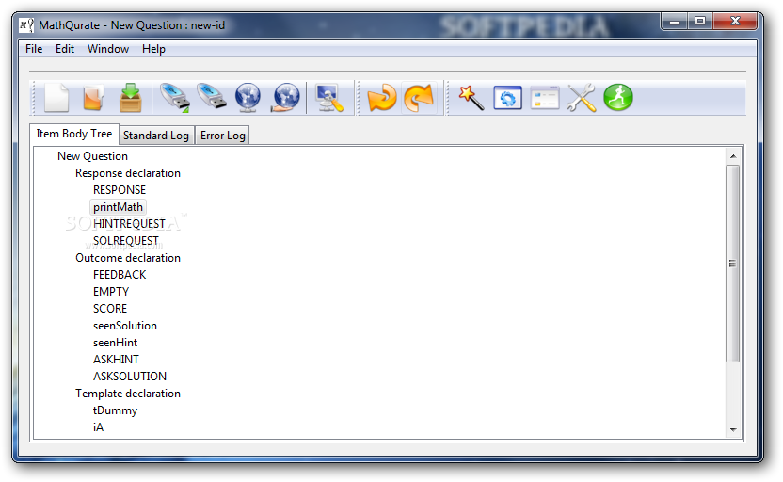Select the ASKHINT tree item

point(116,361)
